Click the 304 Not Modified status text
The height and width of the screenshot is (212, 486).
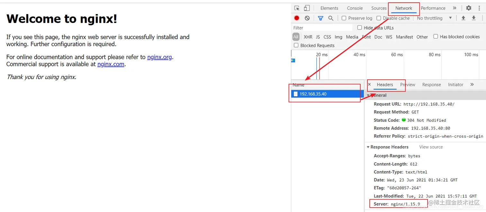pos(427,120)
